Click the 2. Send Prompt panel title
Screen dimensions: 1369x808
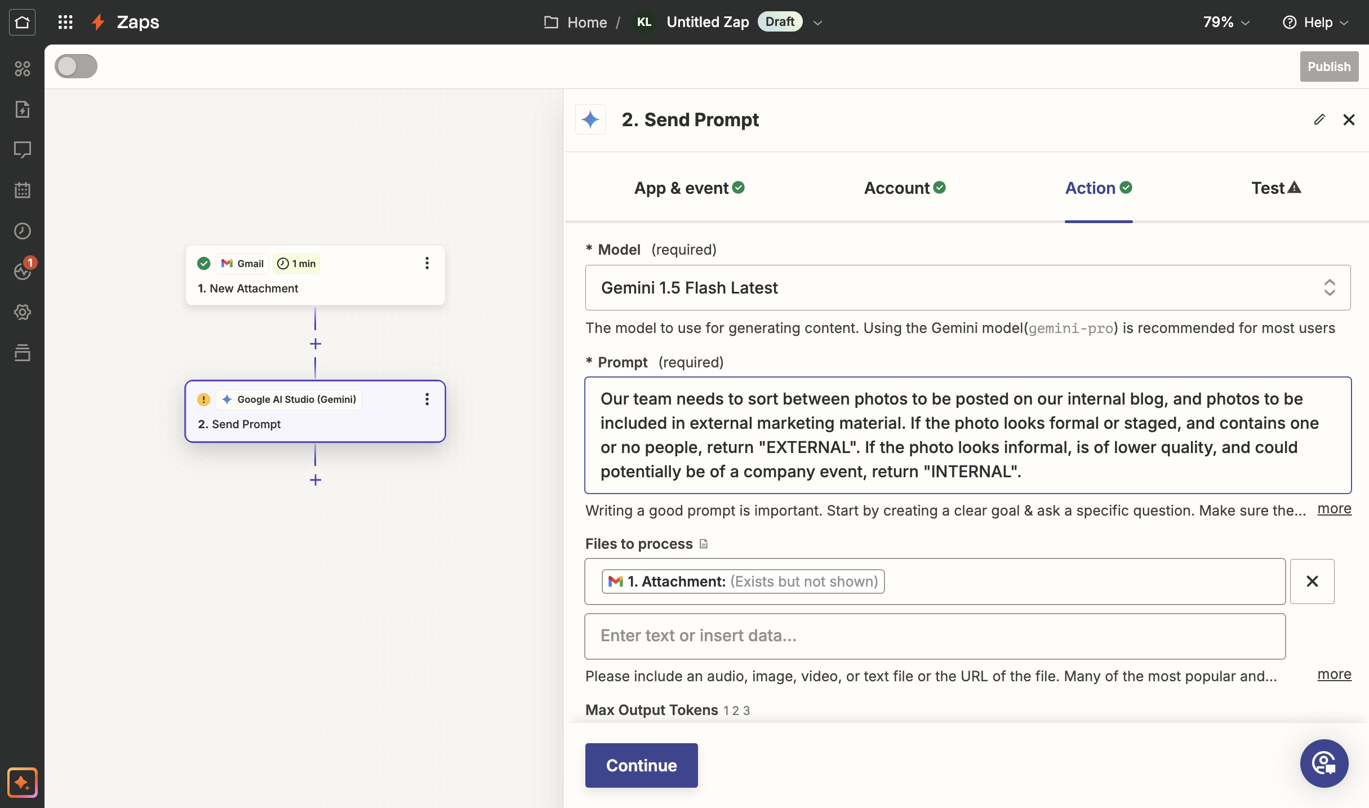690,119
